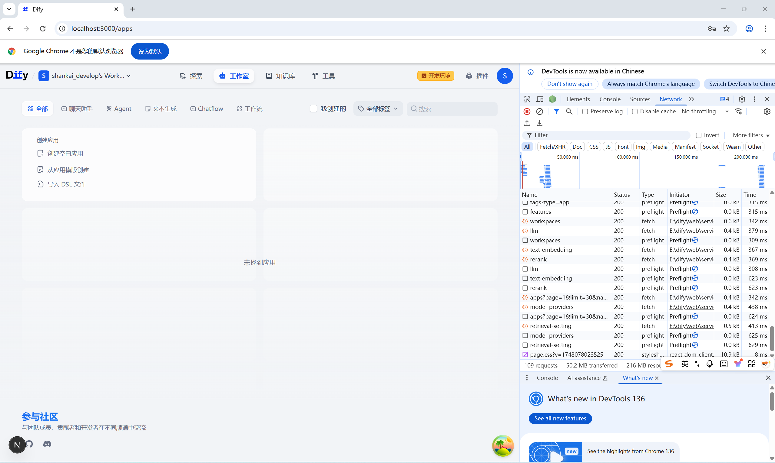The height and width of the screenshot is (463, 775).
Task: Expand the No throttling dropdown
Action: 705,112
